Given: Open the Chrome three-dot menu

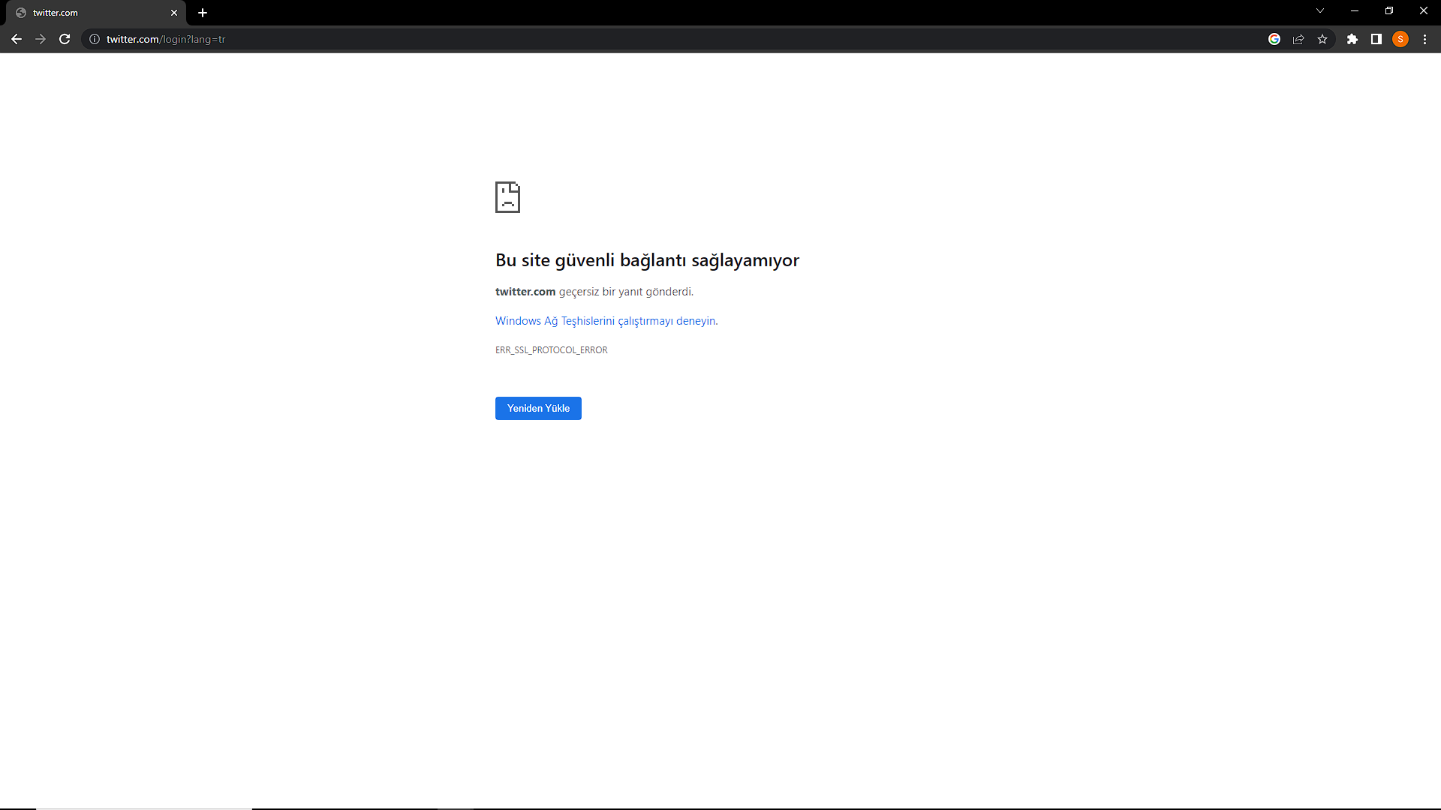Looking at the screenshot, I should tap(1424, 39).
